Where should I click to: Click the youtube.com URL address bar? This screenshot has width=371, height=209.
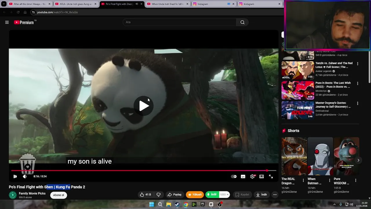[x=157, y=12]
